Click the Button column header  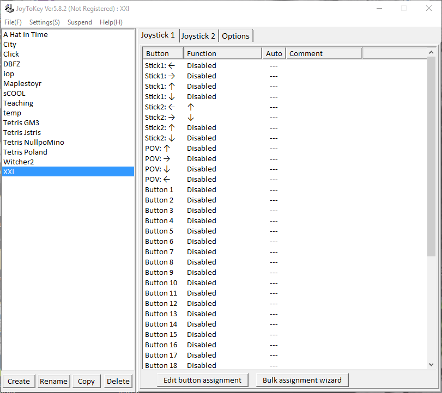pos(163,53)
